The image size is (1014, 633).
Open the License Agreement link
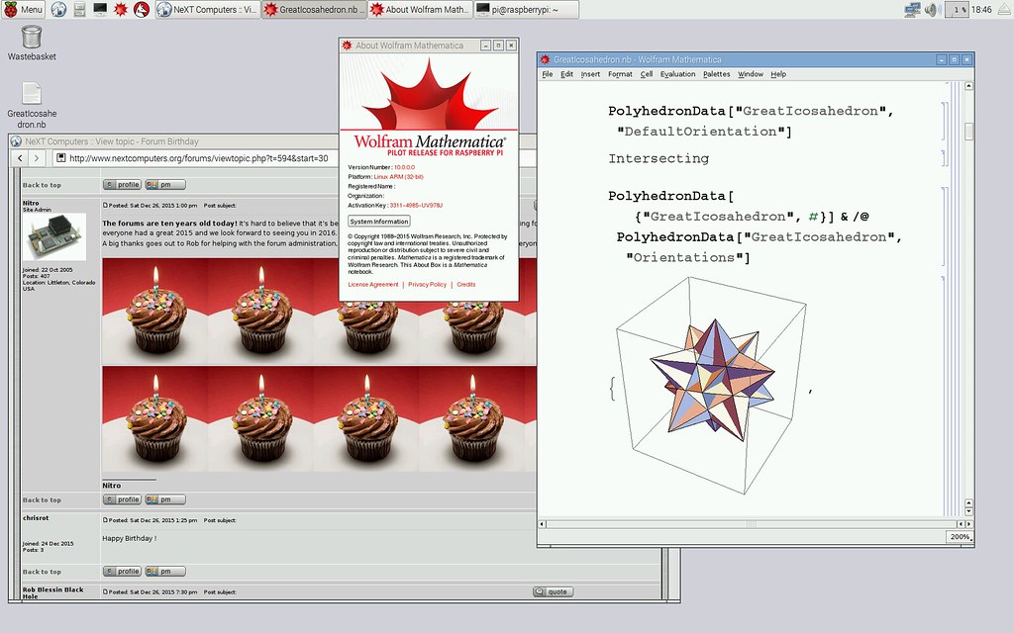tap(373, 285)
